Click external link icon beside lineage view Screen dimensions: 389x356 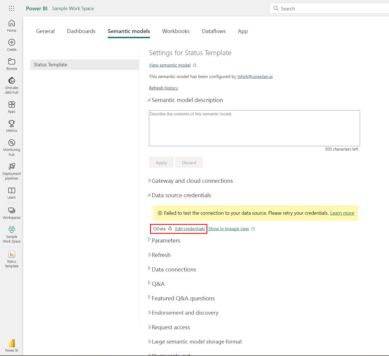253,229
